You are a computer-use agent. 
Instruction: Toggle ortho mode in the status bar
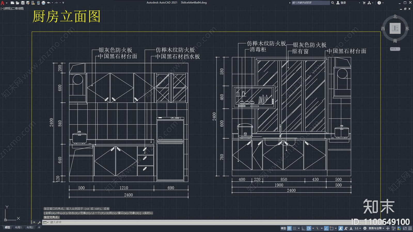click(x=304, y=228)
